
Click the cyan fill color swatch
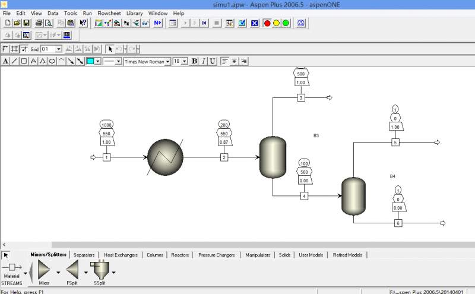[90, 61]
